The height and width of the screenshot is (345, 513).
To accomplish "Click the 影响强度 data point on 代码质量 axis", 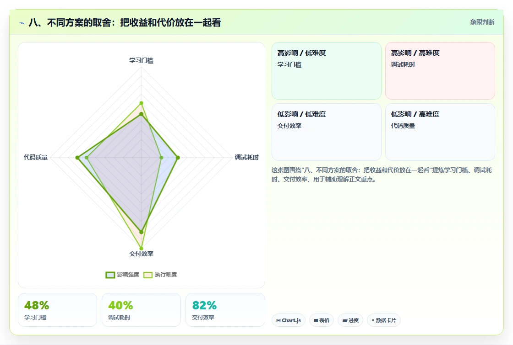I will 77,158.
